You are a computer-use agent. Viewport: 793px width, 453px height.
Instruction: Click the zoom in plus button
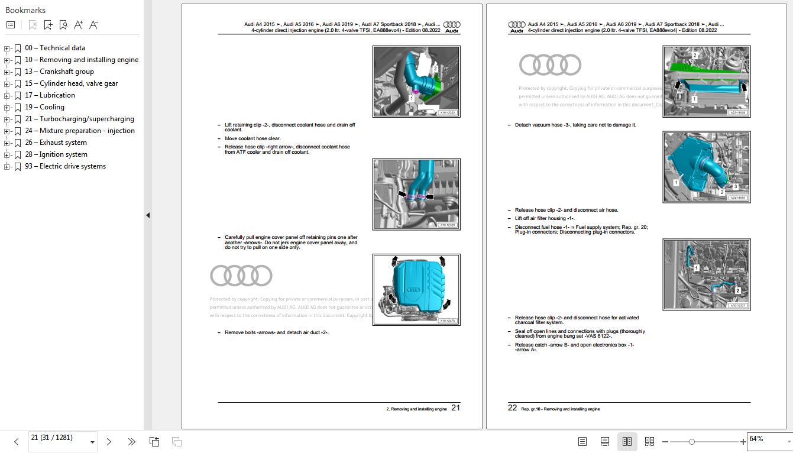743,442
